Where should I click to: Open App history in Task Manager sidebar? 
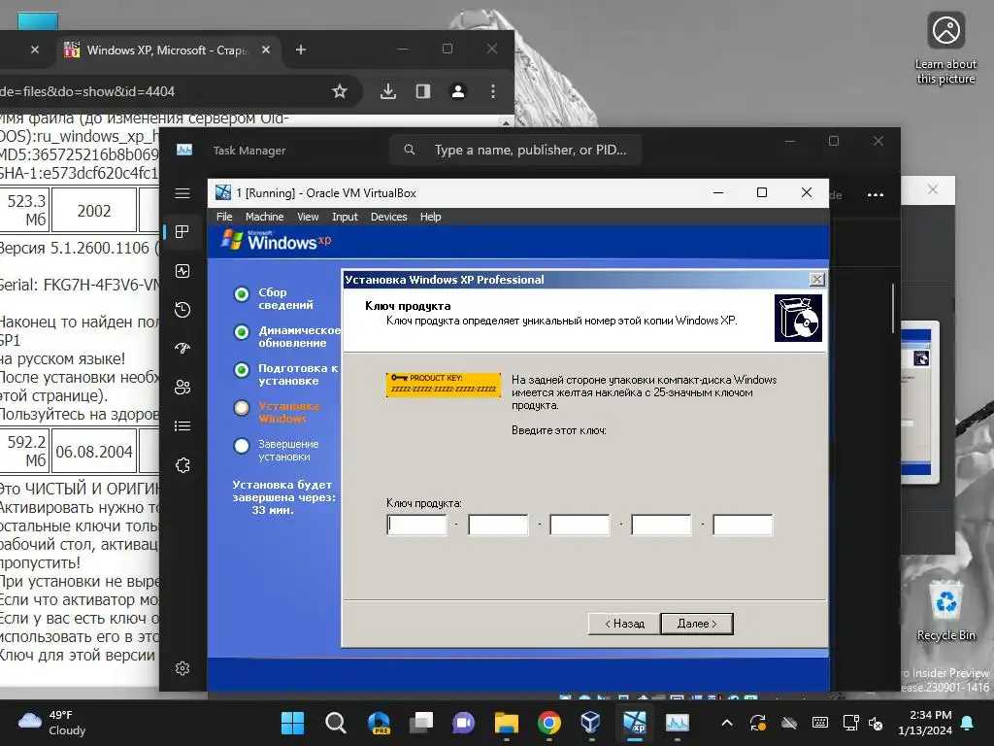point(182,310)
